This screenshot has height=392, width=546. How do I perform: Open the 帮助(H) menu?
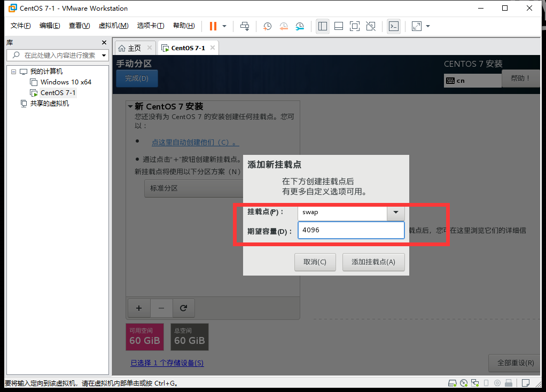[184, 26]
